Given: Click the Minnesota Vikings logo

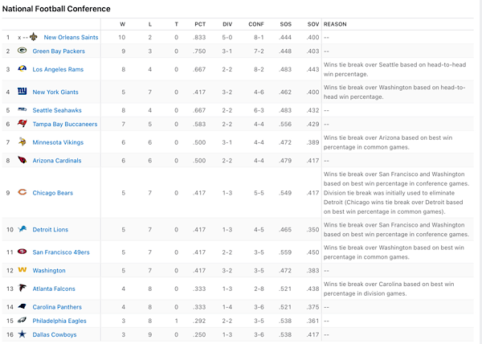Looking at the screenshot, I should point(22,142).
